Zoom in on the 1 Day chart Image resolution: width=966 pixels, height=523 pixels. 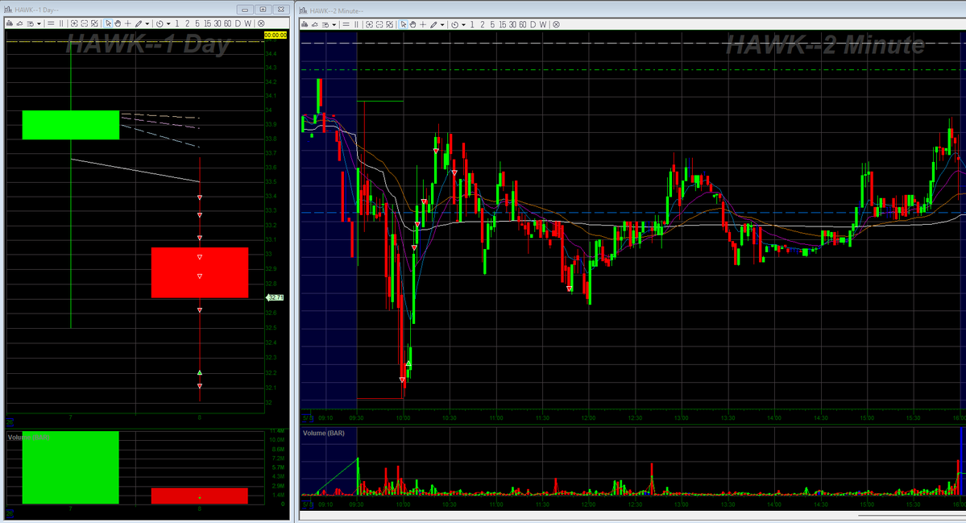pyautogui.click(x=74, y=23)
